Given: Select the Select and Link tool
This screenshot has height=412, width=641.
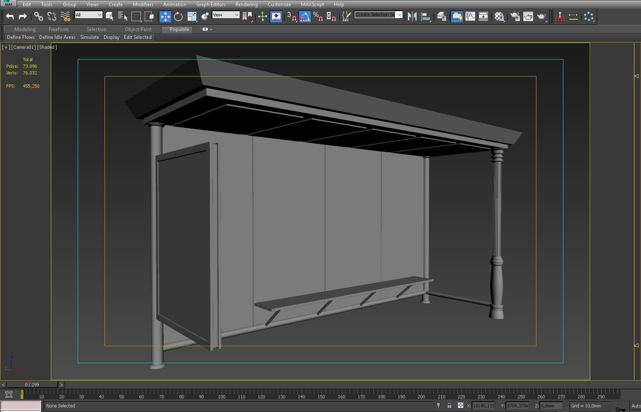Looking at the screenshot, I should [x=38, y=17].
